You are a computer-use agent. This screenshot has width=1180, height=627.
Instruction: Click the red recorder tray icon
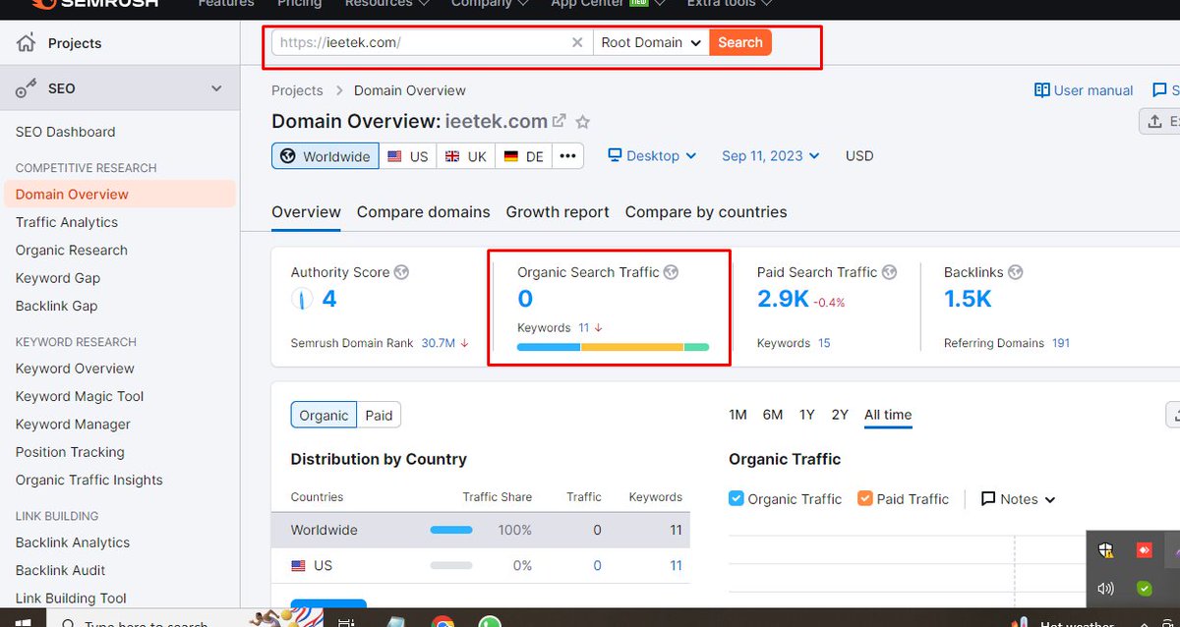point(1144,551)
